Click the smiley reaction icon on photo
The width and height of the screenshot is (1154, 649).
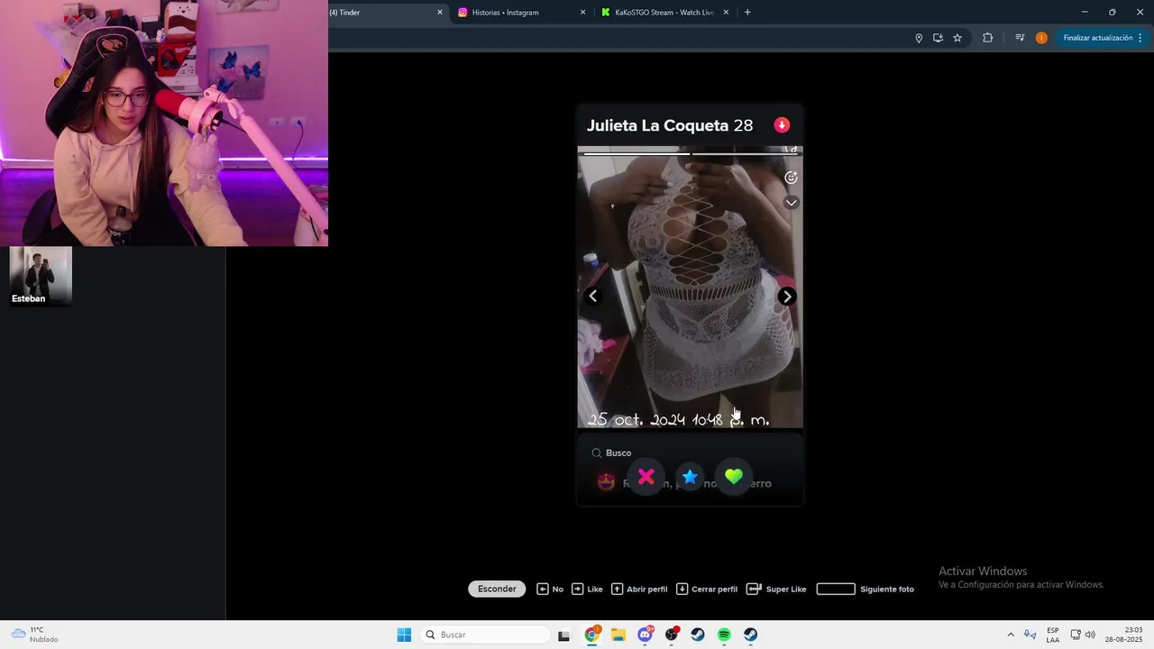791,178
